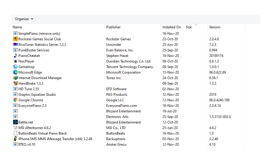This screenshot has height=155, width=266.
Task: Select the MSI Afterburner 4.6.2 name
Action: pos(35,128)
